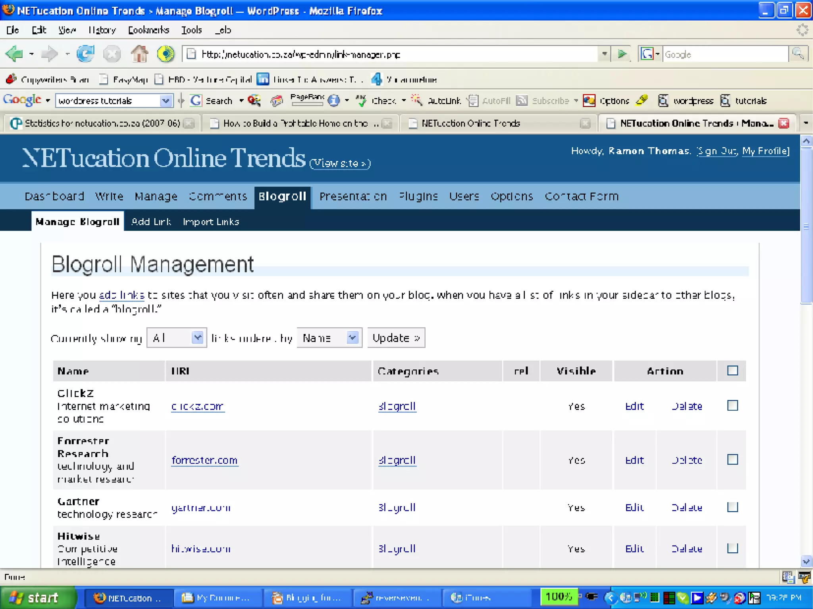
Task: Expand the address bar history dropdown
Action: click(x=604, y=54)
